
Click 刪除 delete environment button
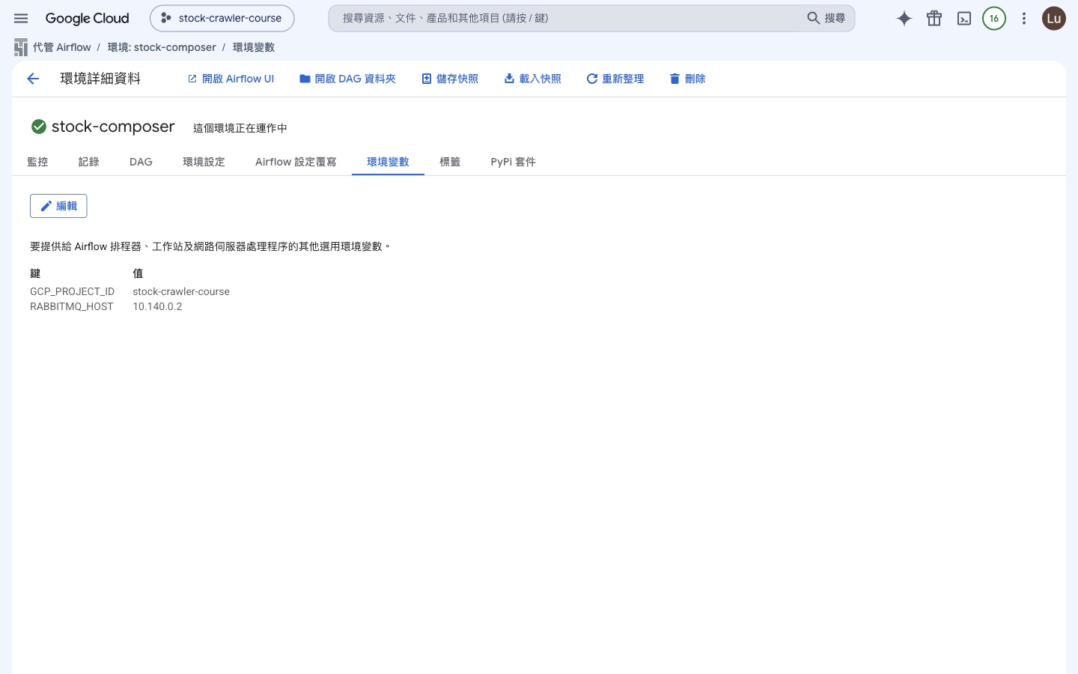click(x=687, y=79)
